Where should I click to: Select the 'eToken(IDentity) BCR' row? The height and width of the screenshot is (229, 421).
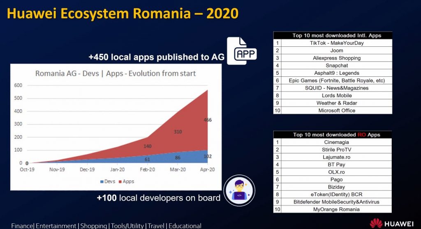pyautogui.click(x=332, y=195)
